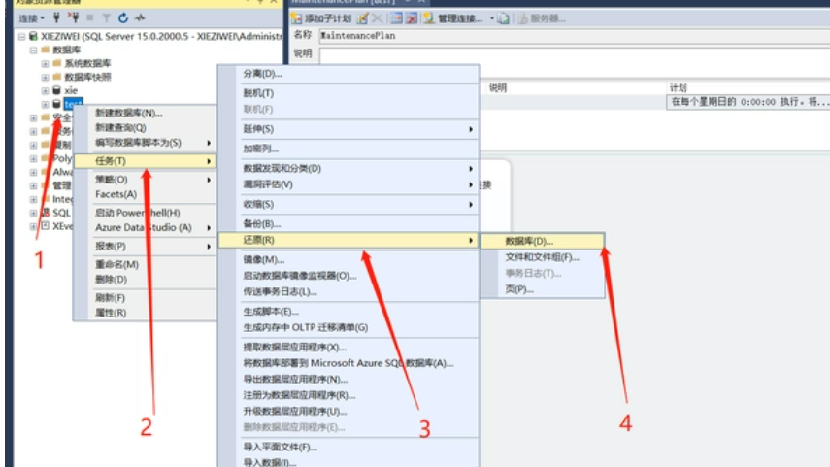Expand the SQL Server Agent node
Image resolution: width=830 pixels, height=467 pixels.
click(33, 213)
